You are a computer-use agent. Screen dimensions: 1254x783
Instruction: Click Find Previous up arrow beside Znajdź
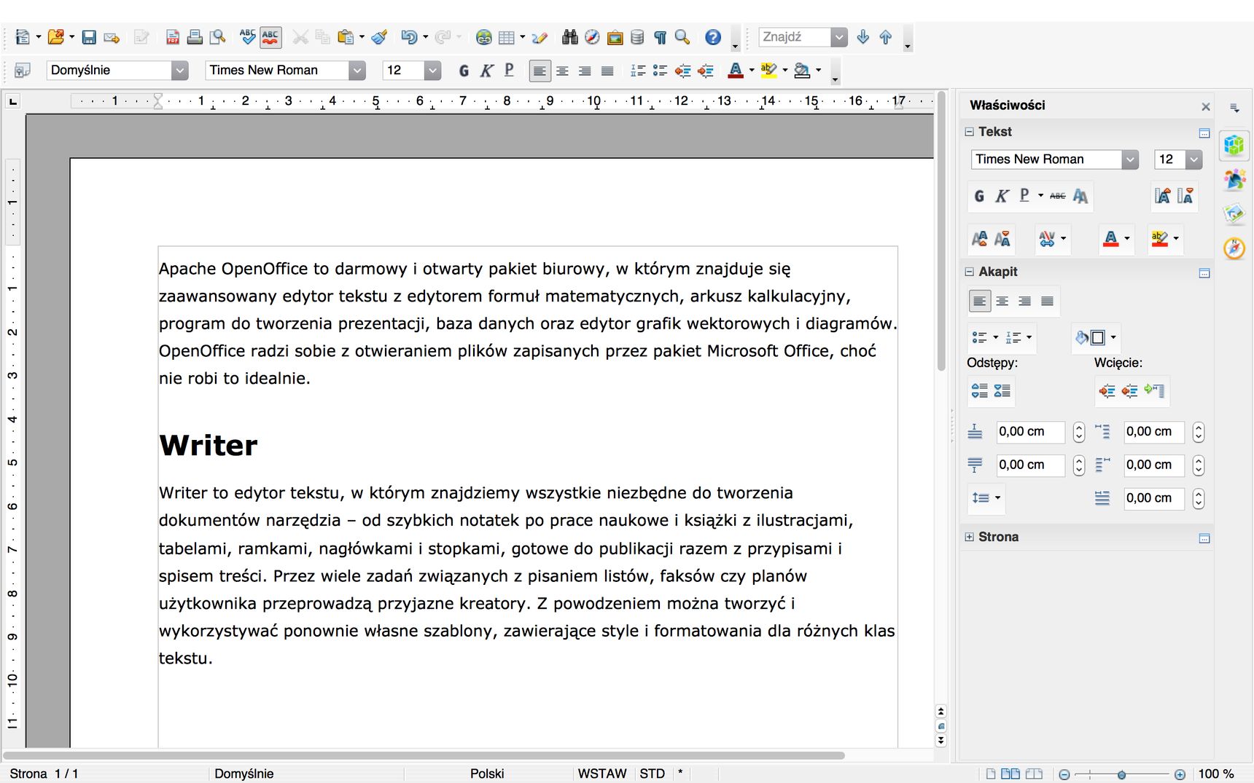point(886,37)
